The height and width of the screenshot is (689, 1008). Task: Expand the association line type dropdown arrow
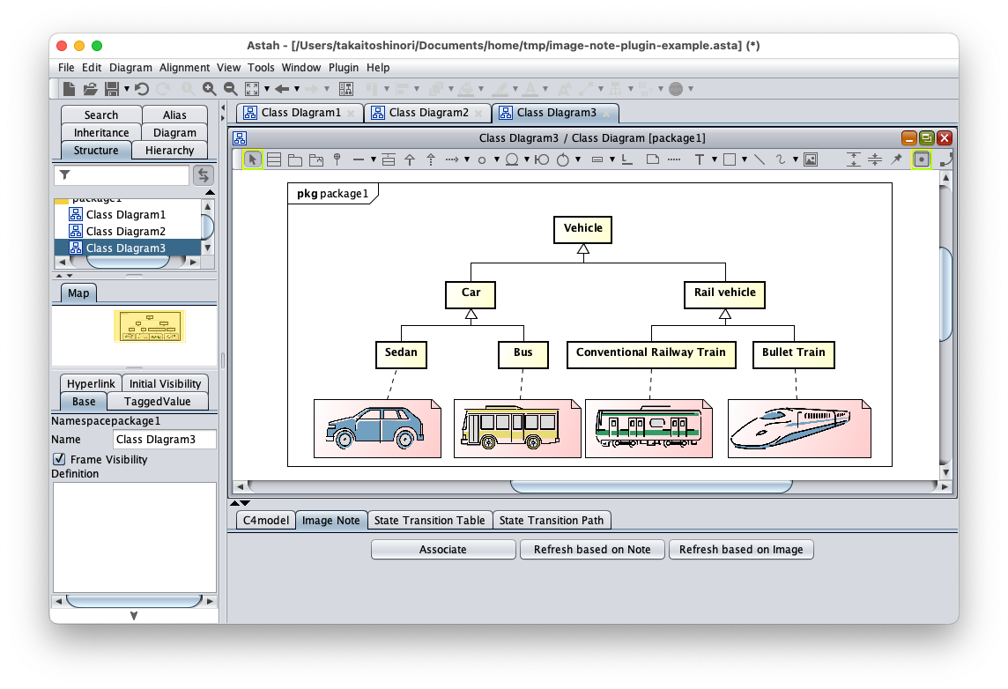point(374,159)
